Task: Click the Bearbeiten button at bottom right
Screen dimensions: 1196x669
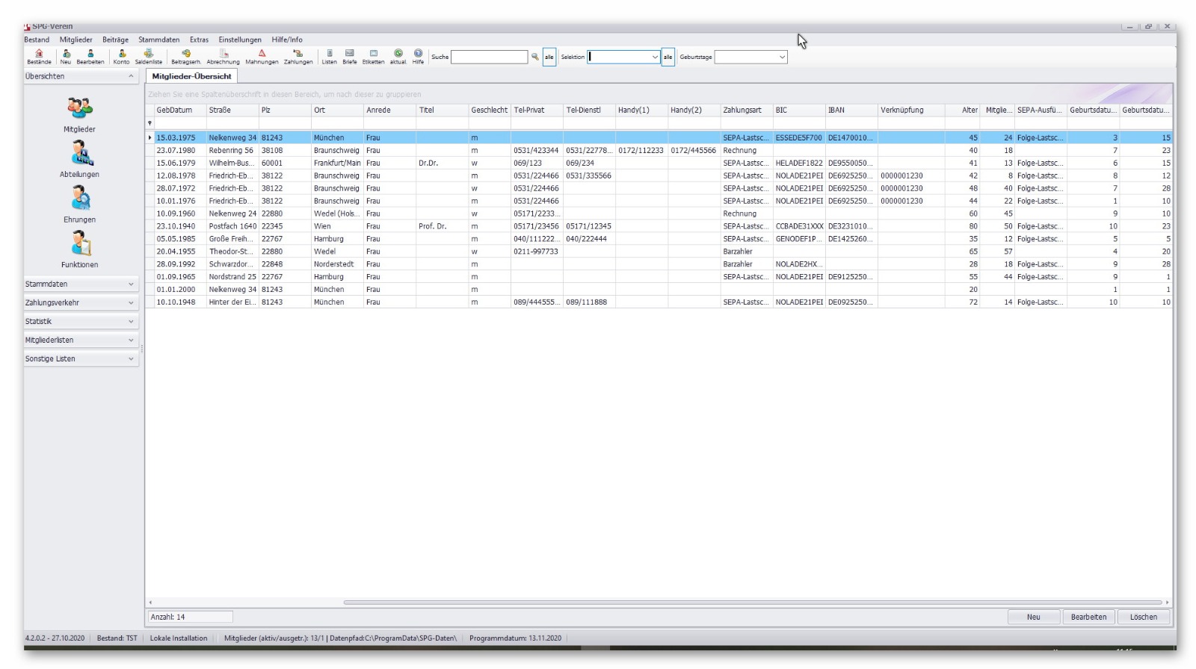Action: tap(1088, 617)
